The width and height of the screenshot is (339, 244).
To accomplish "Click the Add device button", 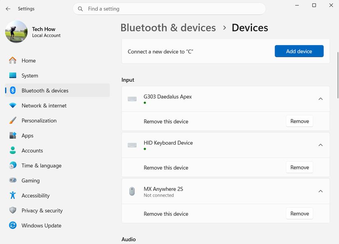I will pyautogui.click(x=299, y=51).
